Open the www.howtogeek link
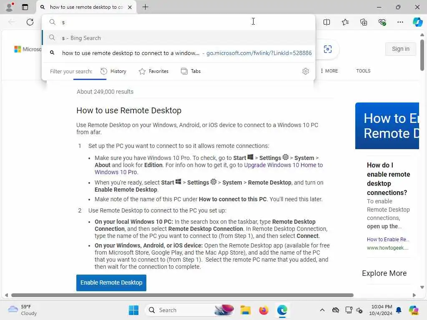Screen dimensions: 427x320 387,248
